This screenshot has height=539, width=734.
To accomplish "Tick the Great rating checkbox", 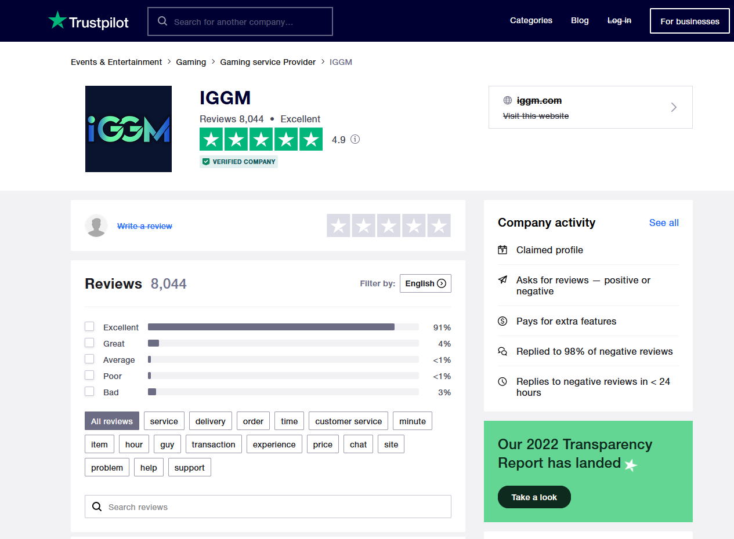I will coord(89,343).
